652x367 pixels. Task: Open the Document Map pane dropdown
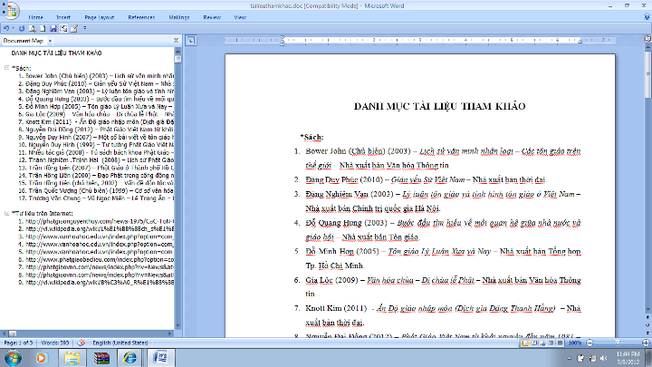point(52,41)
